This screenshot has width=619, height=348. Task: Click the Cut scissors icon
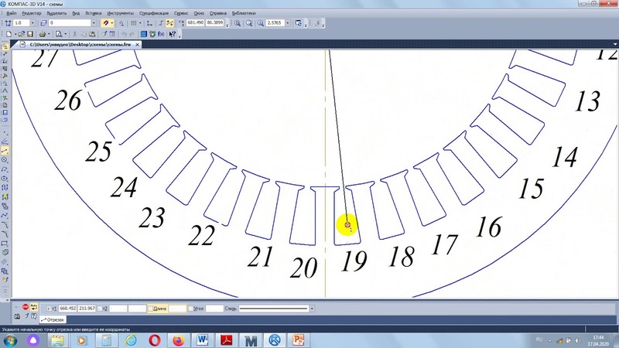pyautogui.click(x=73, y=35)
